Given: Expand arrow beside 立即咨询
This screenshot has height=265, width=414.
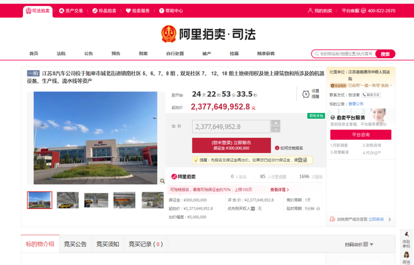Looking at the screenshot, I should [x=390, y=220].
